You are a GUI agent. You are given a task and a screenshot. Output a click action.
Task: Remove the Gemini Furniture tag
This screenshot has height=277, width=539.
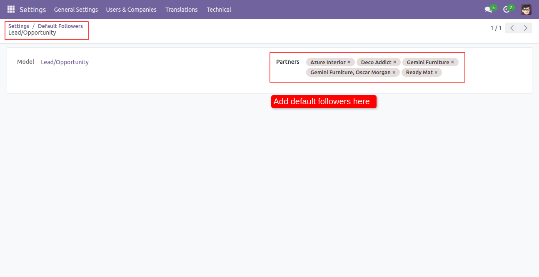pyautogui.click(x=452, y=62)
